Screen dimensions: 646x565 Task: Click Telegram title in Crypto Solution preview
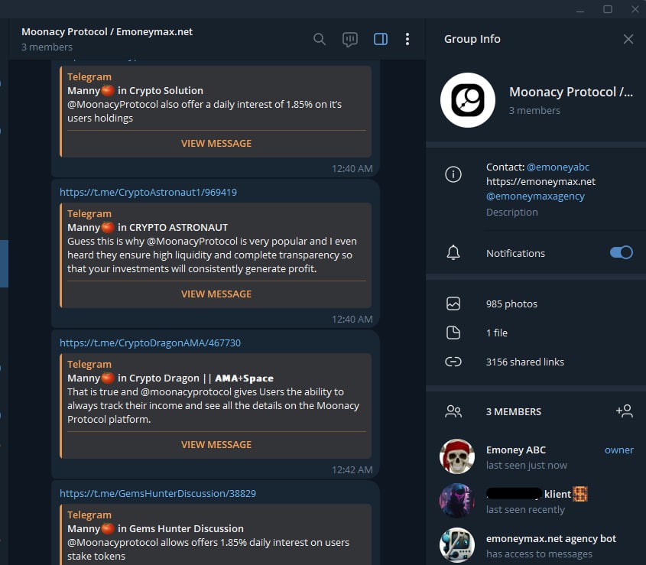point(89,76)
